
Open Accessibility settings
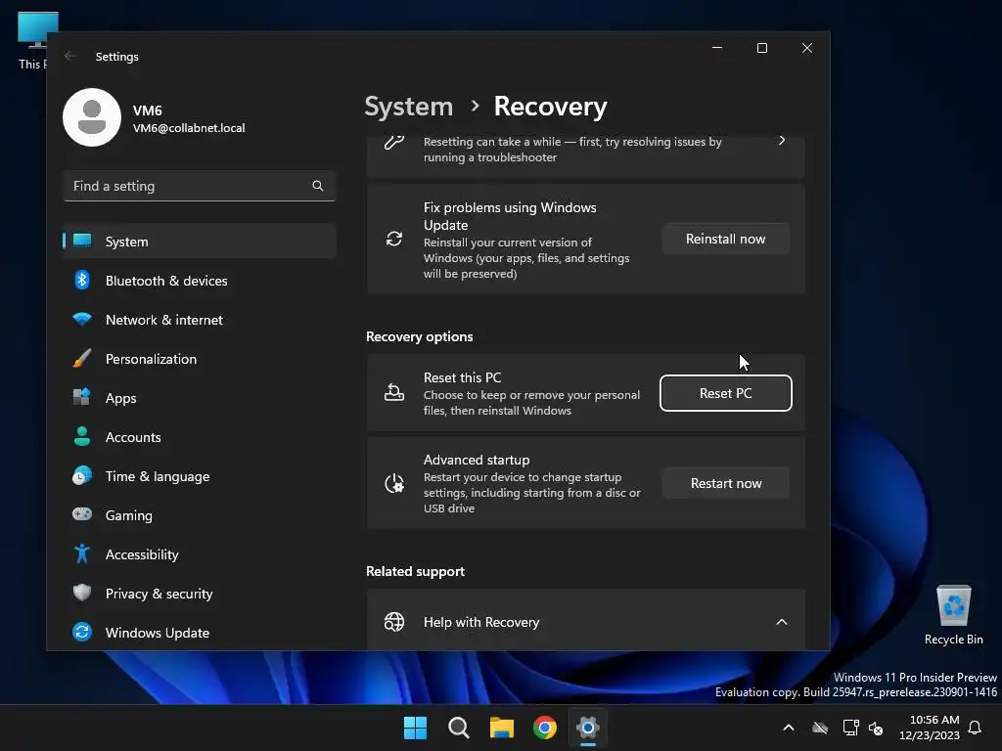tap(200, 553)
